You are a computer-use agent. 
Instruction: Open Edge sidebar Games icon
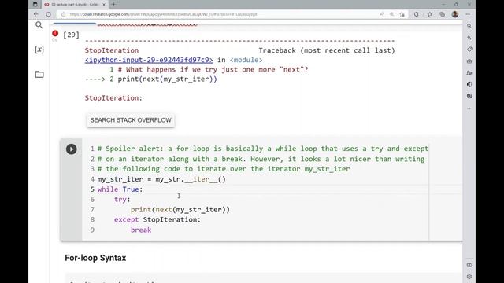point(469,73)
